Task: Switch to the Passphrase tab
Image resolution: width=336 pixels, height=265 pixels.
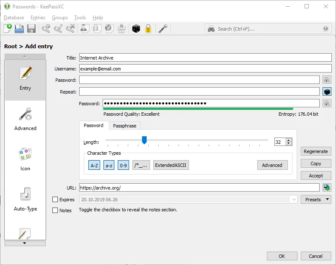Action: tap(125, 126)
